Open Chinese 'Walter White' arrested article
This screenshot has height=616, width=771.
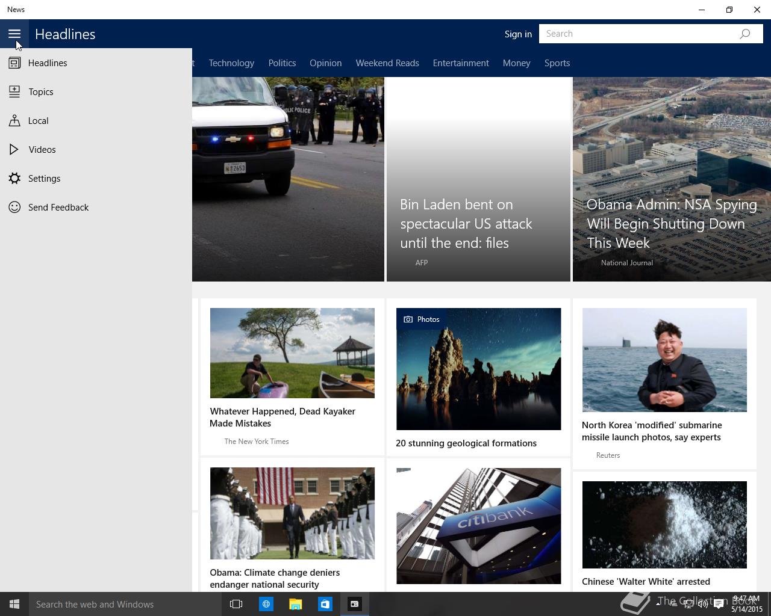646,581
